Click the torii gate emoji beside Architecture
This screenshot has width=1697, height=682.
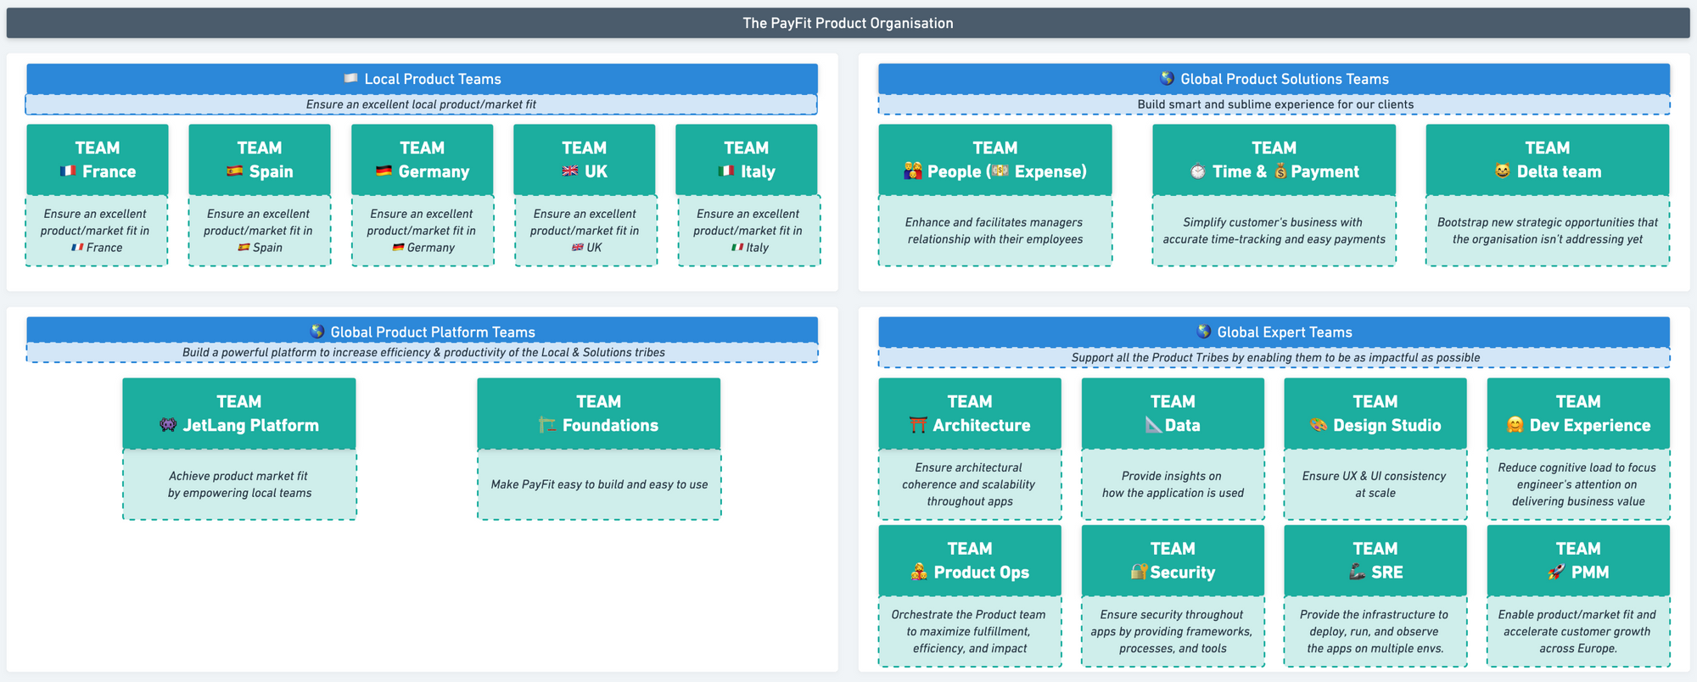918,425
